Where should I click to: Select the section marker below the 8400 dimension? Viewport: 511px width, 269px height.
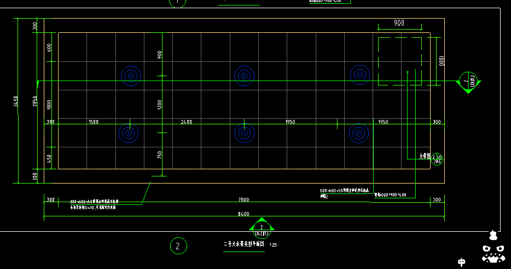[262, 228]
